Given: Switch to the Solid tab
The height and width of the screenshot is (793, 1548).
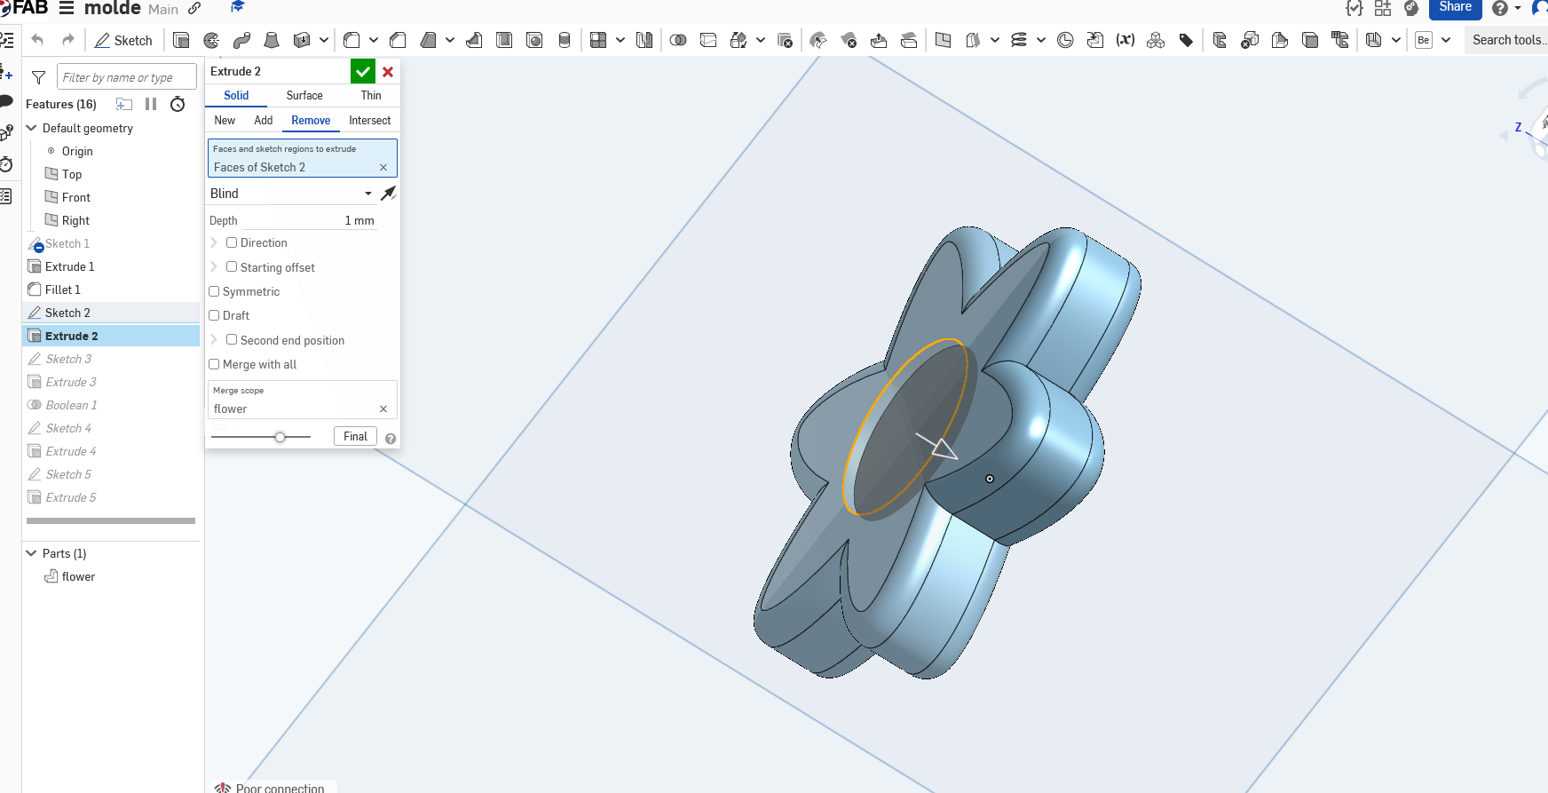Looking at the screenshot, I should point(236,95).
